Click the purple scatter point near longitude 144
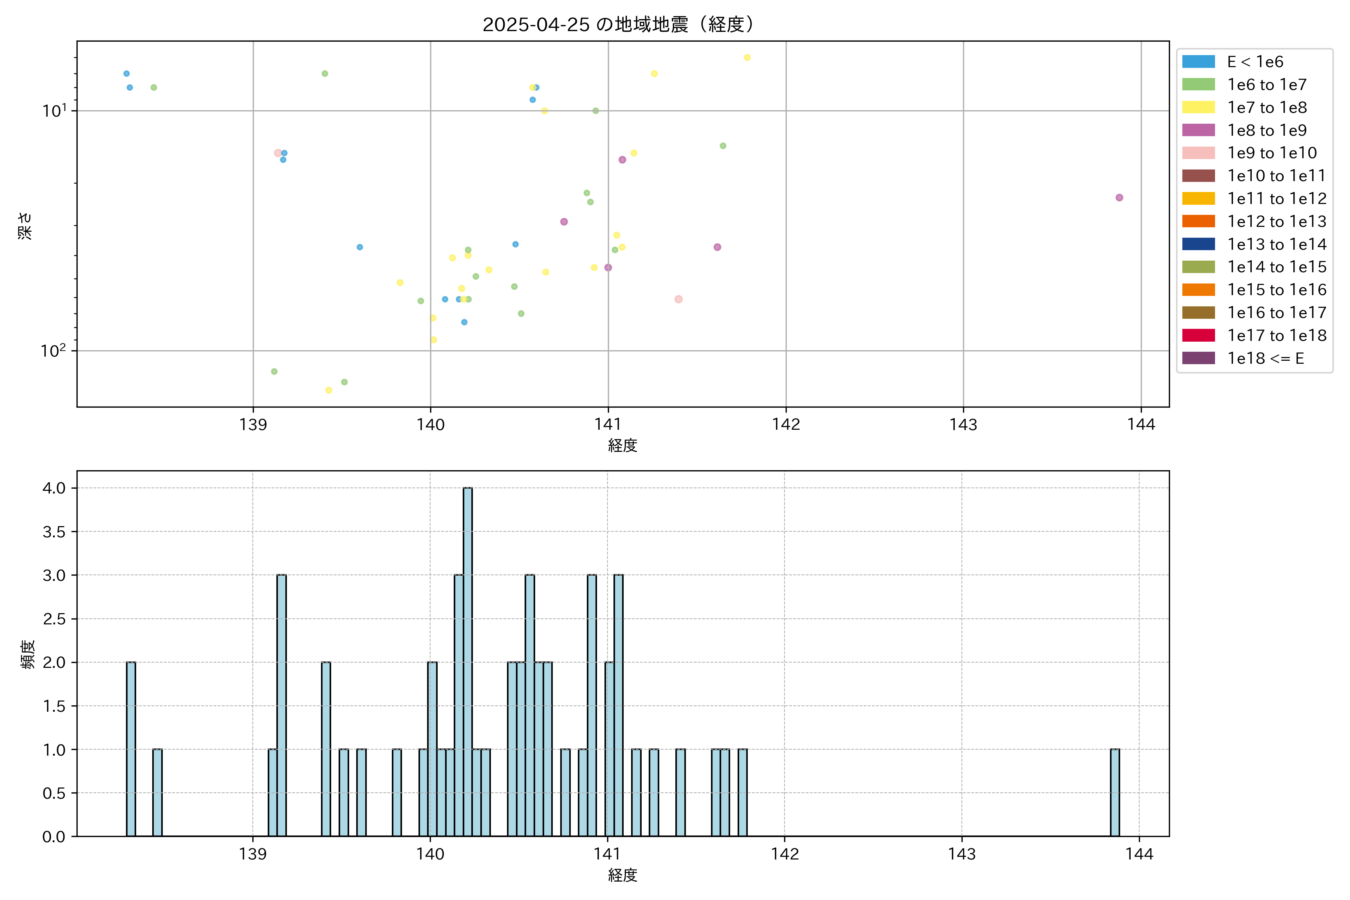 tap(1119, 198)
